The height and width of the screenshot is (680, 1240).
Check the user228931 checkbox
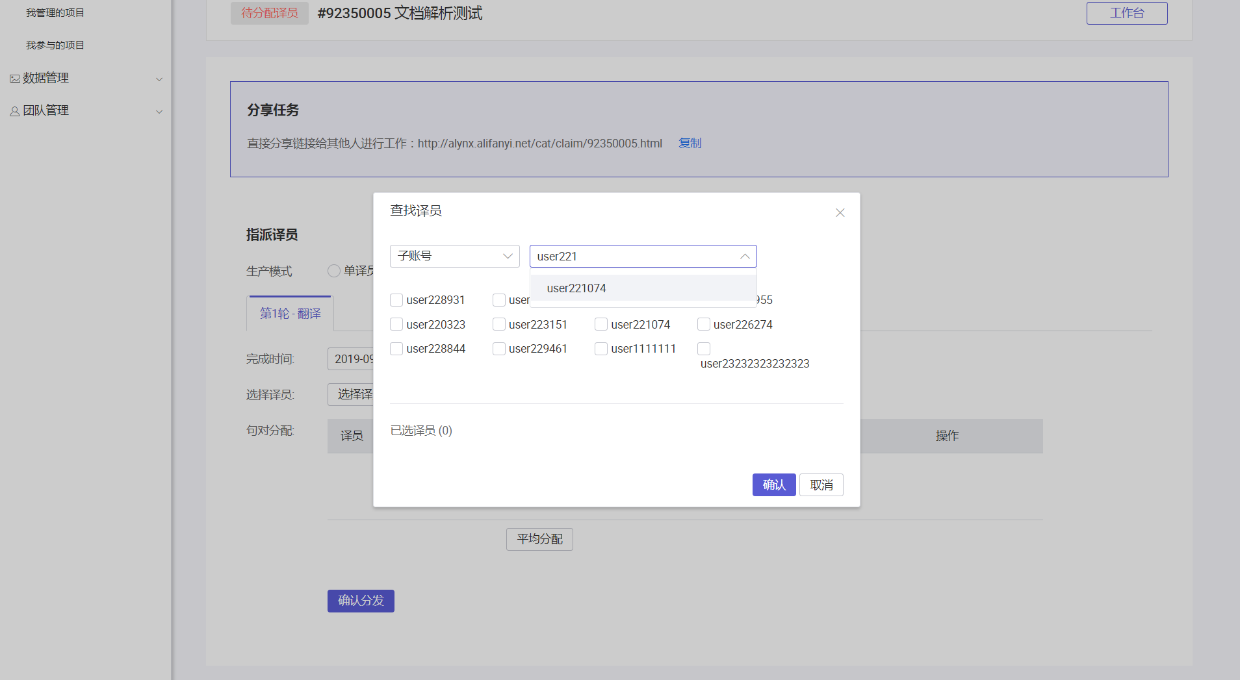(396, 300)
